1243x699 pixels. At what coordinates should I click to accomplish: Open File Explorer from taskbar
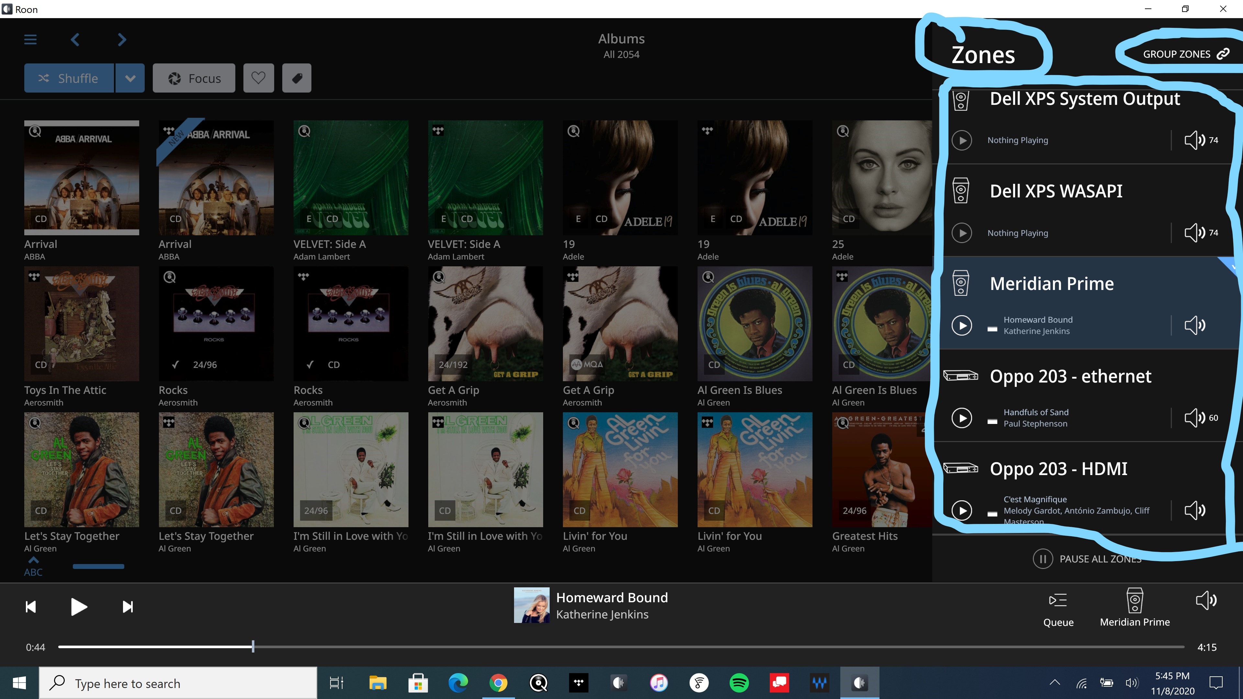tap(377, 683)
